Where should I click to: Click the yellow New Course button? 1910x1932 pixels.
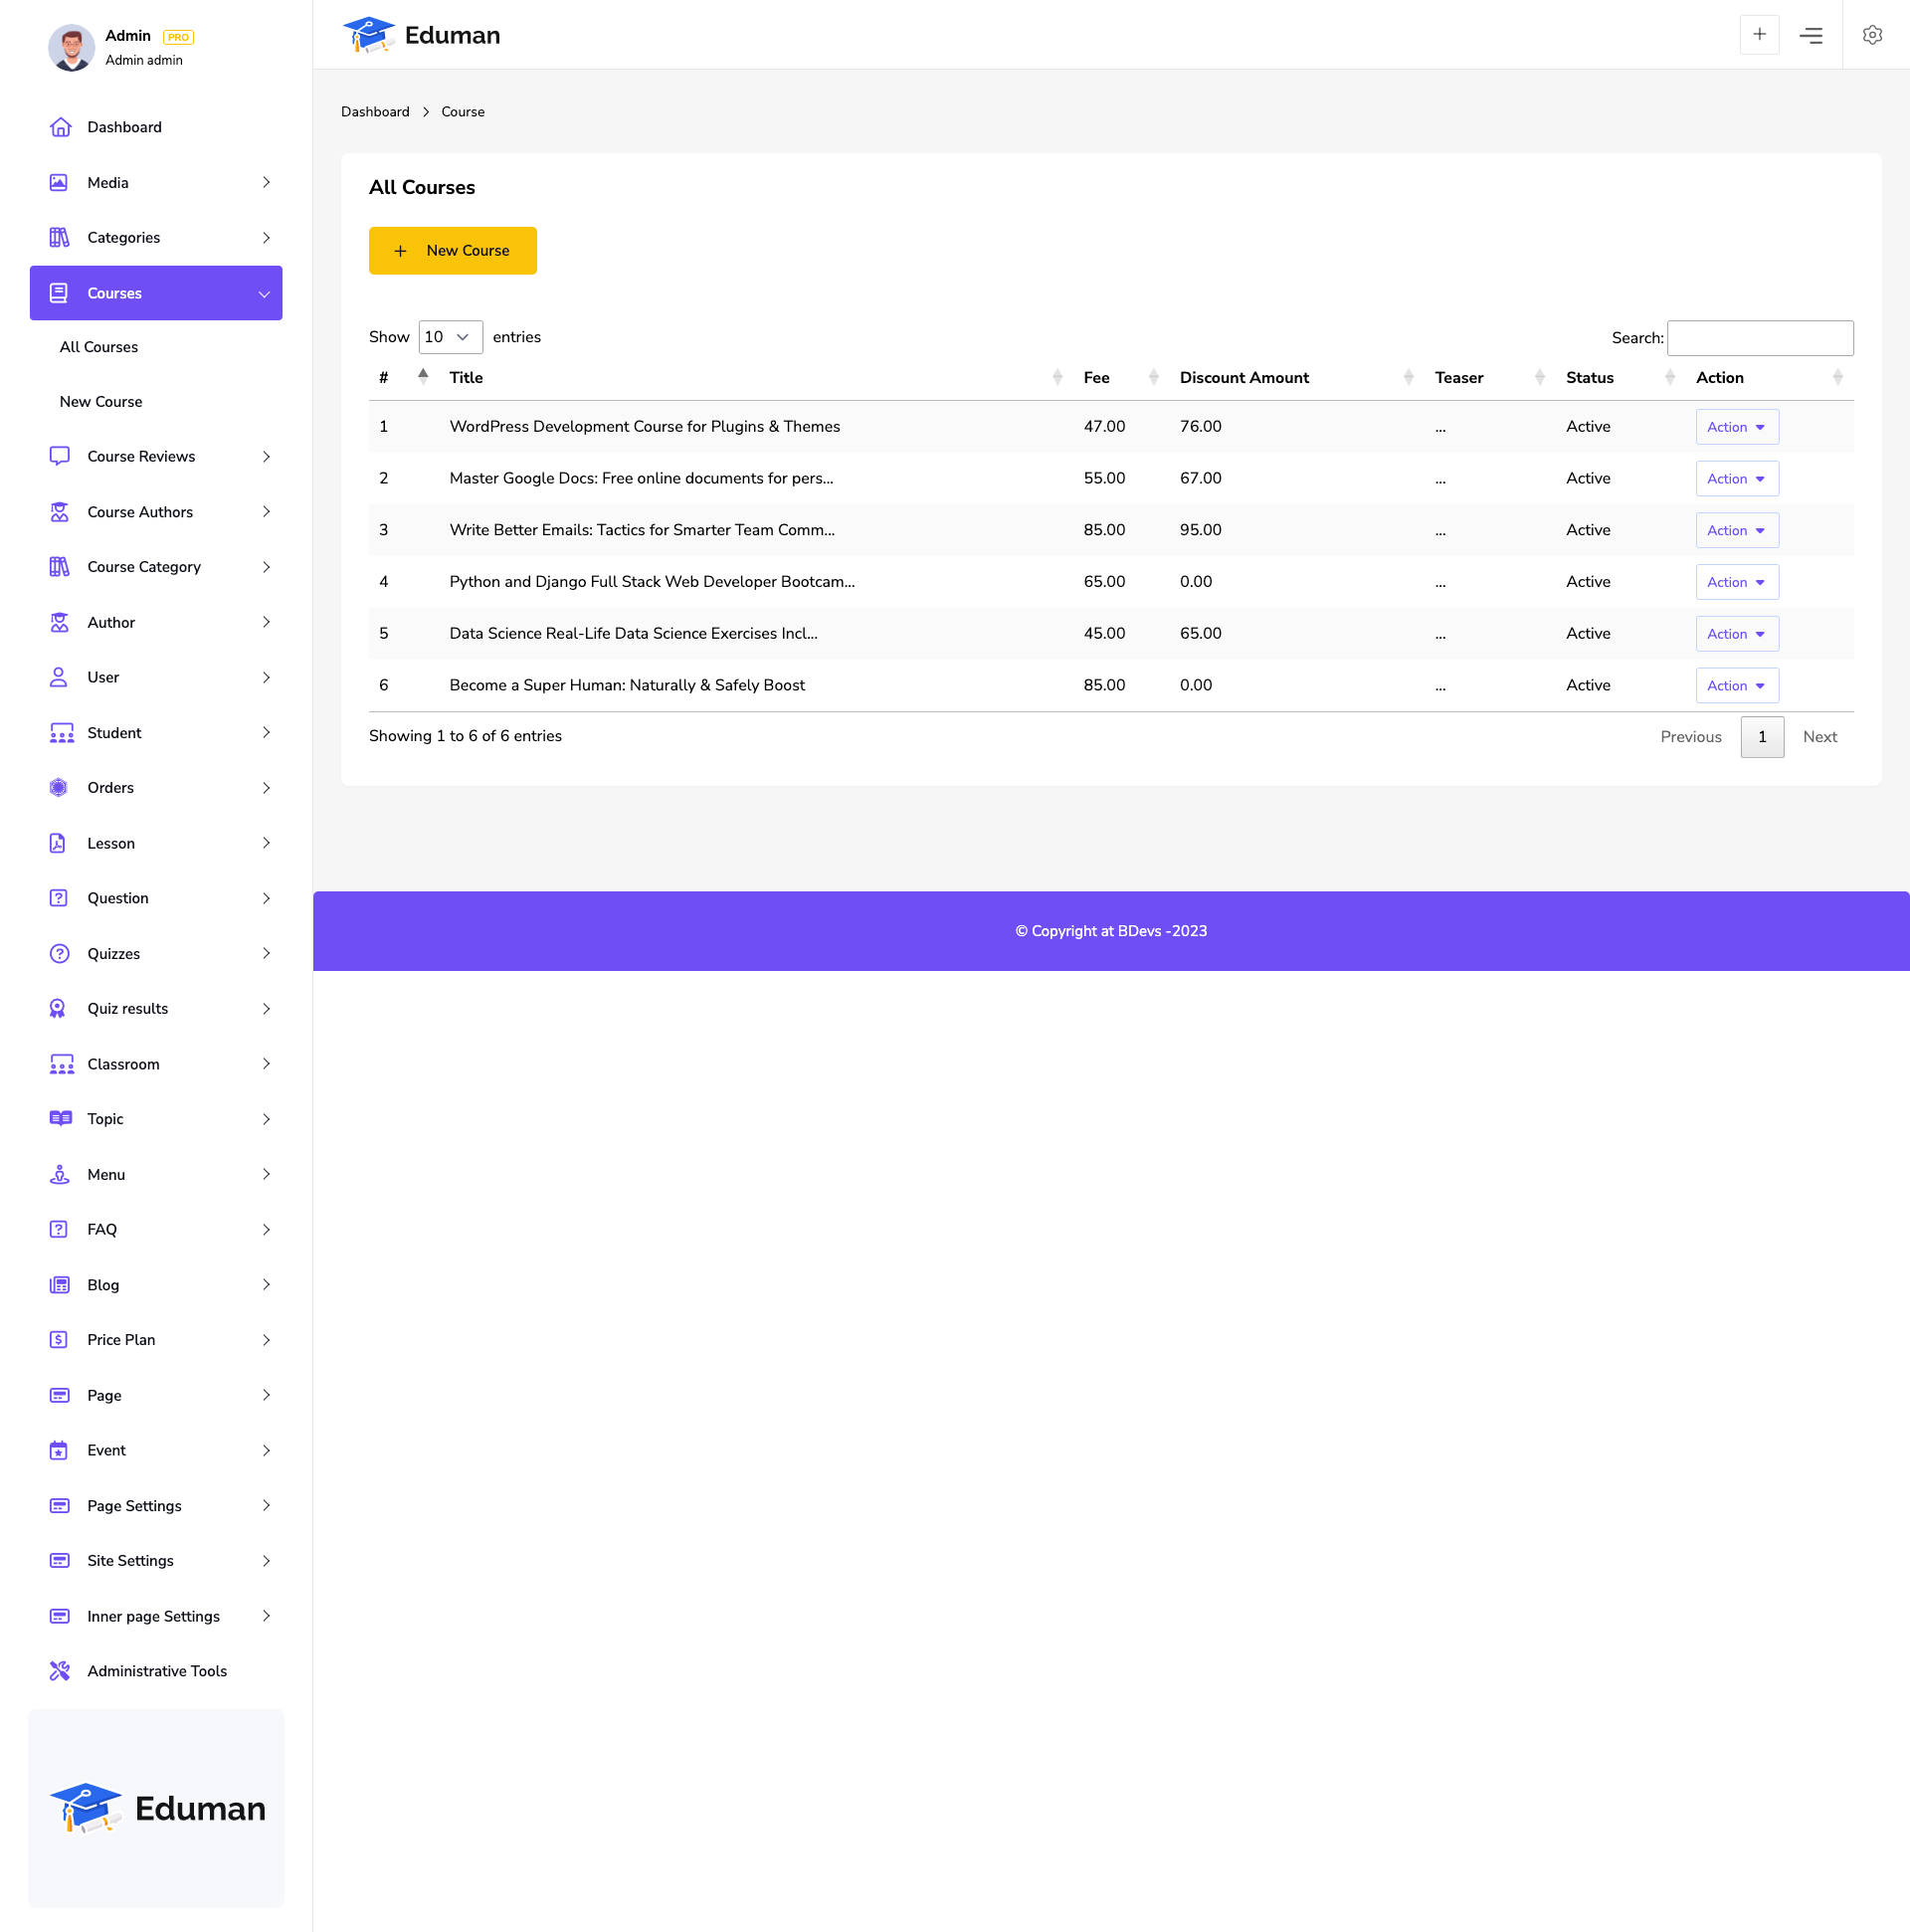(452, 251)
